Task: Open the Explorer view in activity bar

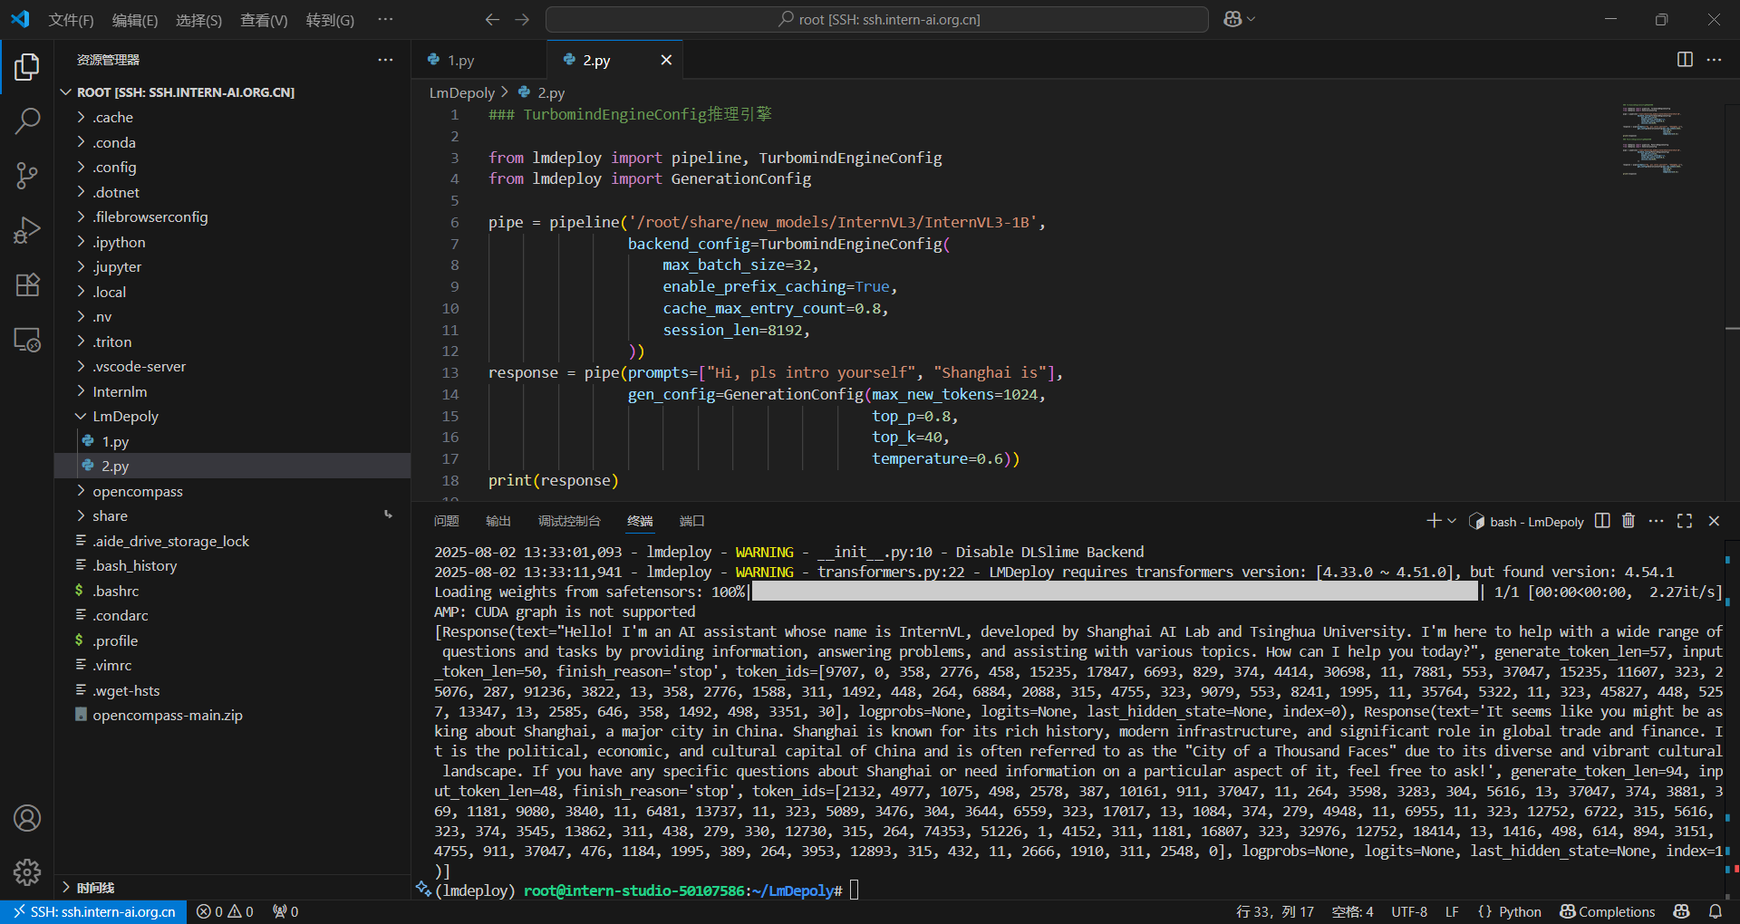Action: (x=27, y=66)
